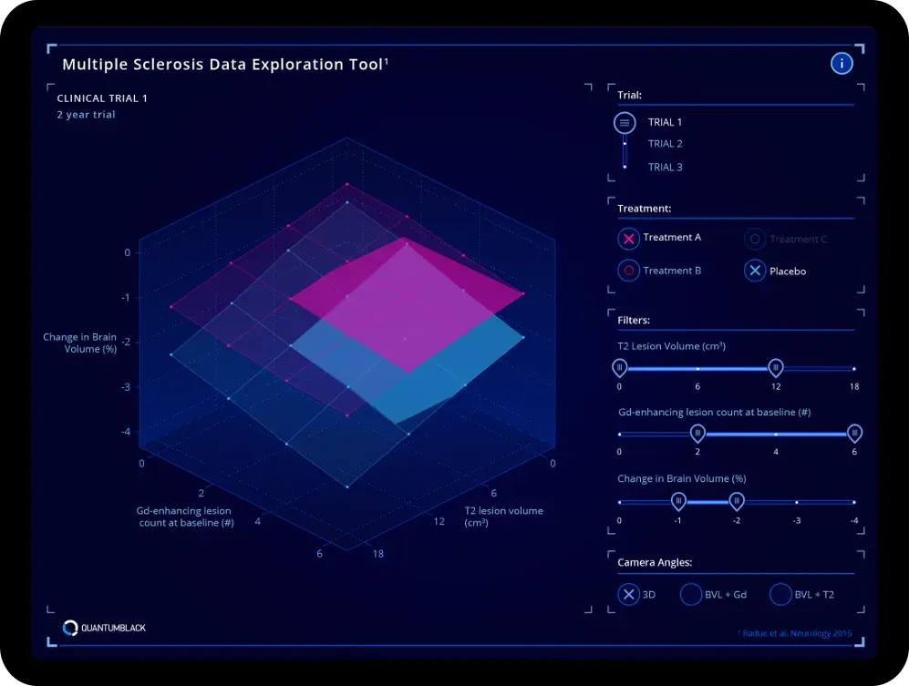Choose TRIAL 1 in the trial list

[x=665, y=122]
